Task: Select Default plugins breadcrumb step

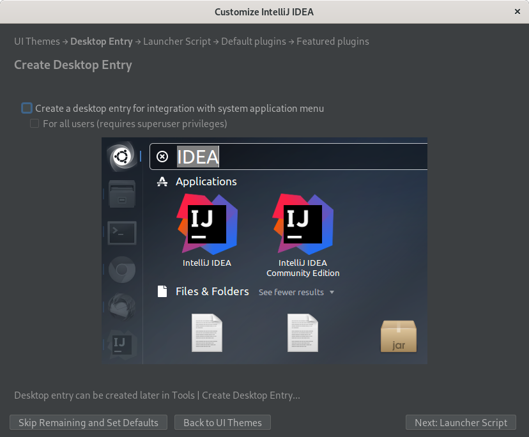Action: click(x=254, y=42)
